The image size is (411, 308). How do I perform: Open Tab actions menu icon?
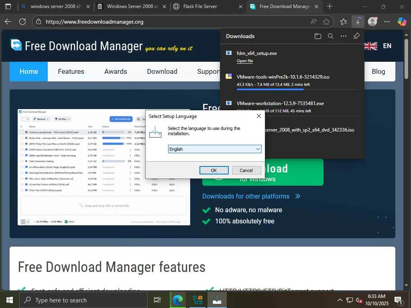[x=8, y=6]
